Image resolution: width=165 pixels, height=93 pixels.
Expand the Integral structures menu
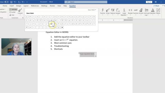click(118, 12)
